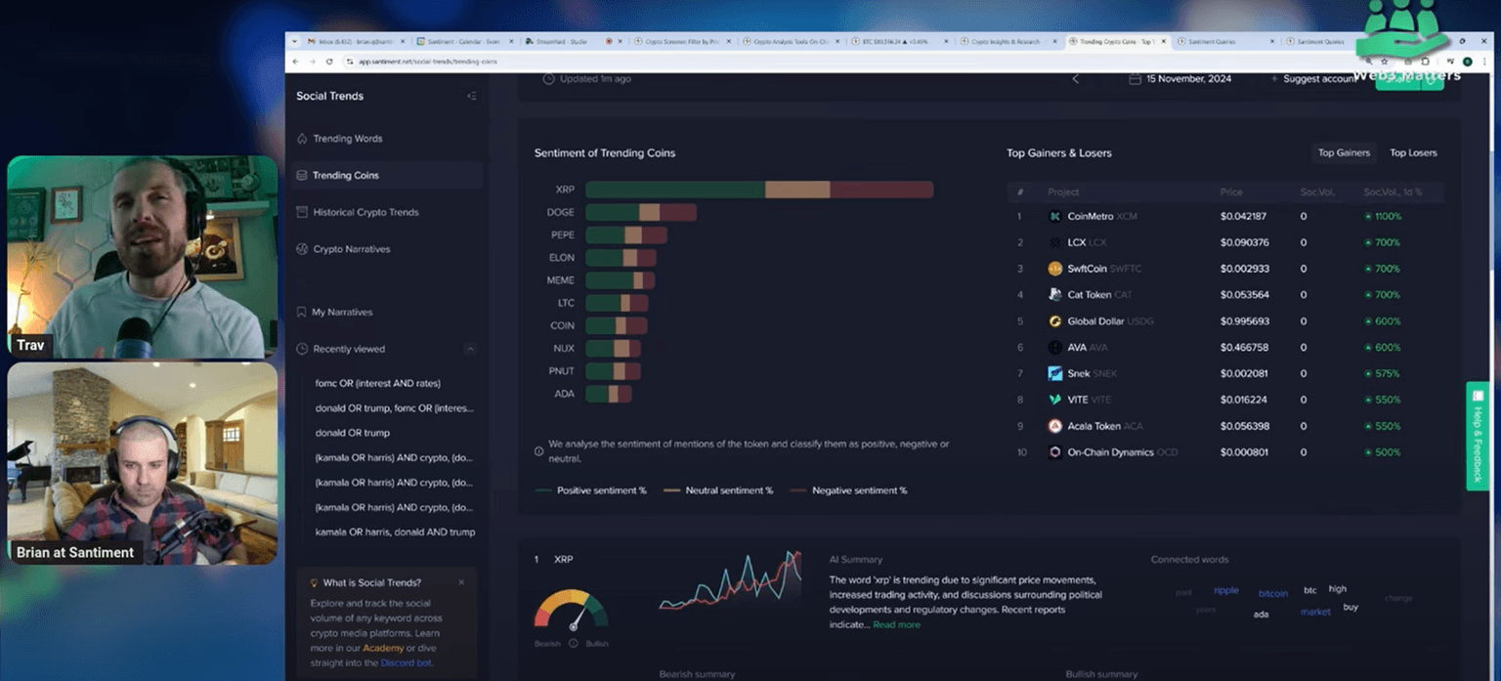Click the CoinMetro project logo
1501x681 pixels.
point(1054,217)
